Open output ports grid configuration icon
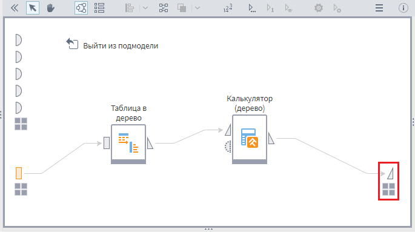Viewport: 415px width, 232px height. pyautogui.click(x=389, y=190)
